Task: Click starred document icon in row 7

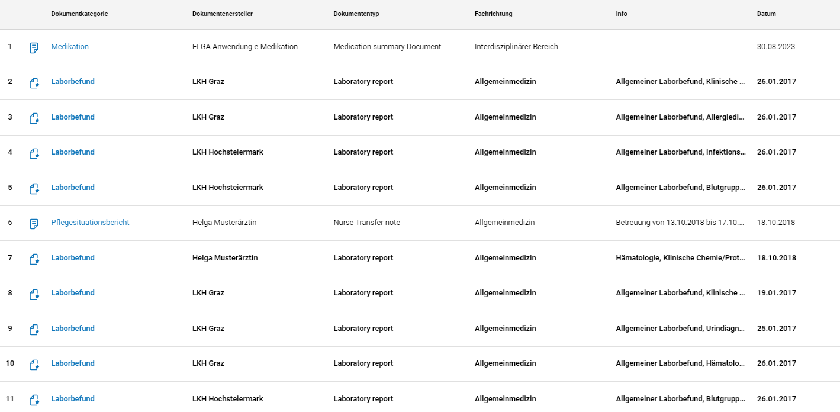Action: click(34, 259)
